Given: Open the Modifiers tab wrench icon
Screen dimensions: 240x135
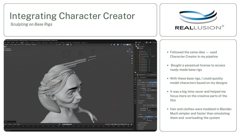Looking at the screenshot, I should [x=135, y=95].
